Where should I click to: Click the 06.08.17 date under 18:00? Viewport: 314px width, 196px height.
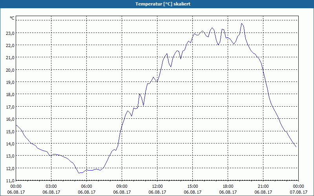click(228, 192)
